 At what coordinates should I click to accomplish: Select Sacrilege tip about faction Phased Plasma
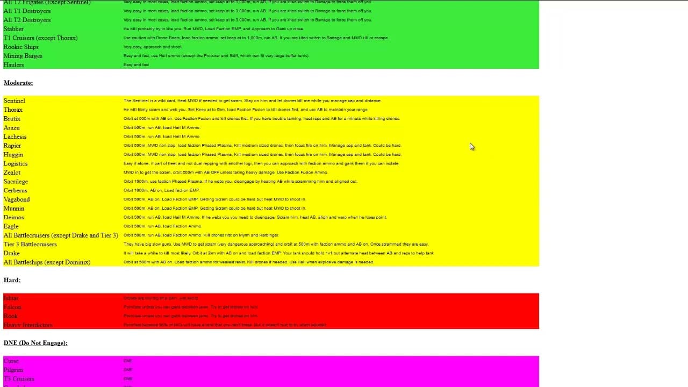240,181
